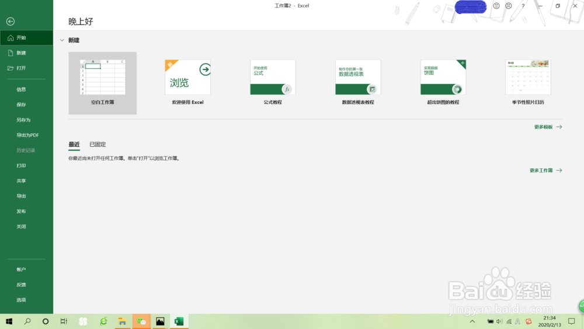Open the 开始 home page

pyautogui.click(x=26, y=37)
